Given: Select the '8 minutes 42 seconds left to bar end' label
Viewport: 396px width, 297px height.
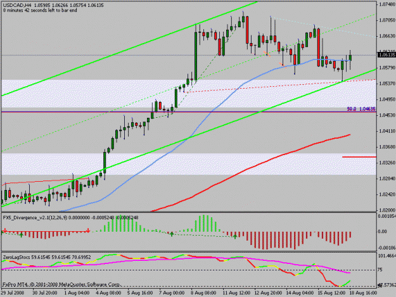Looking at the screenshot, I should [x=40, y=10].
